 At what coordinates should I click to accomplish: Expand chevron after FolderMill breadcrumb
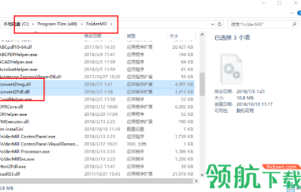point(111,24)
